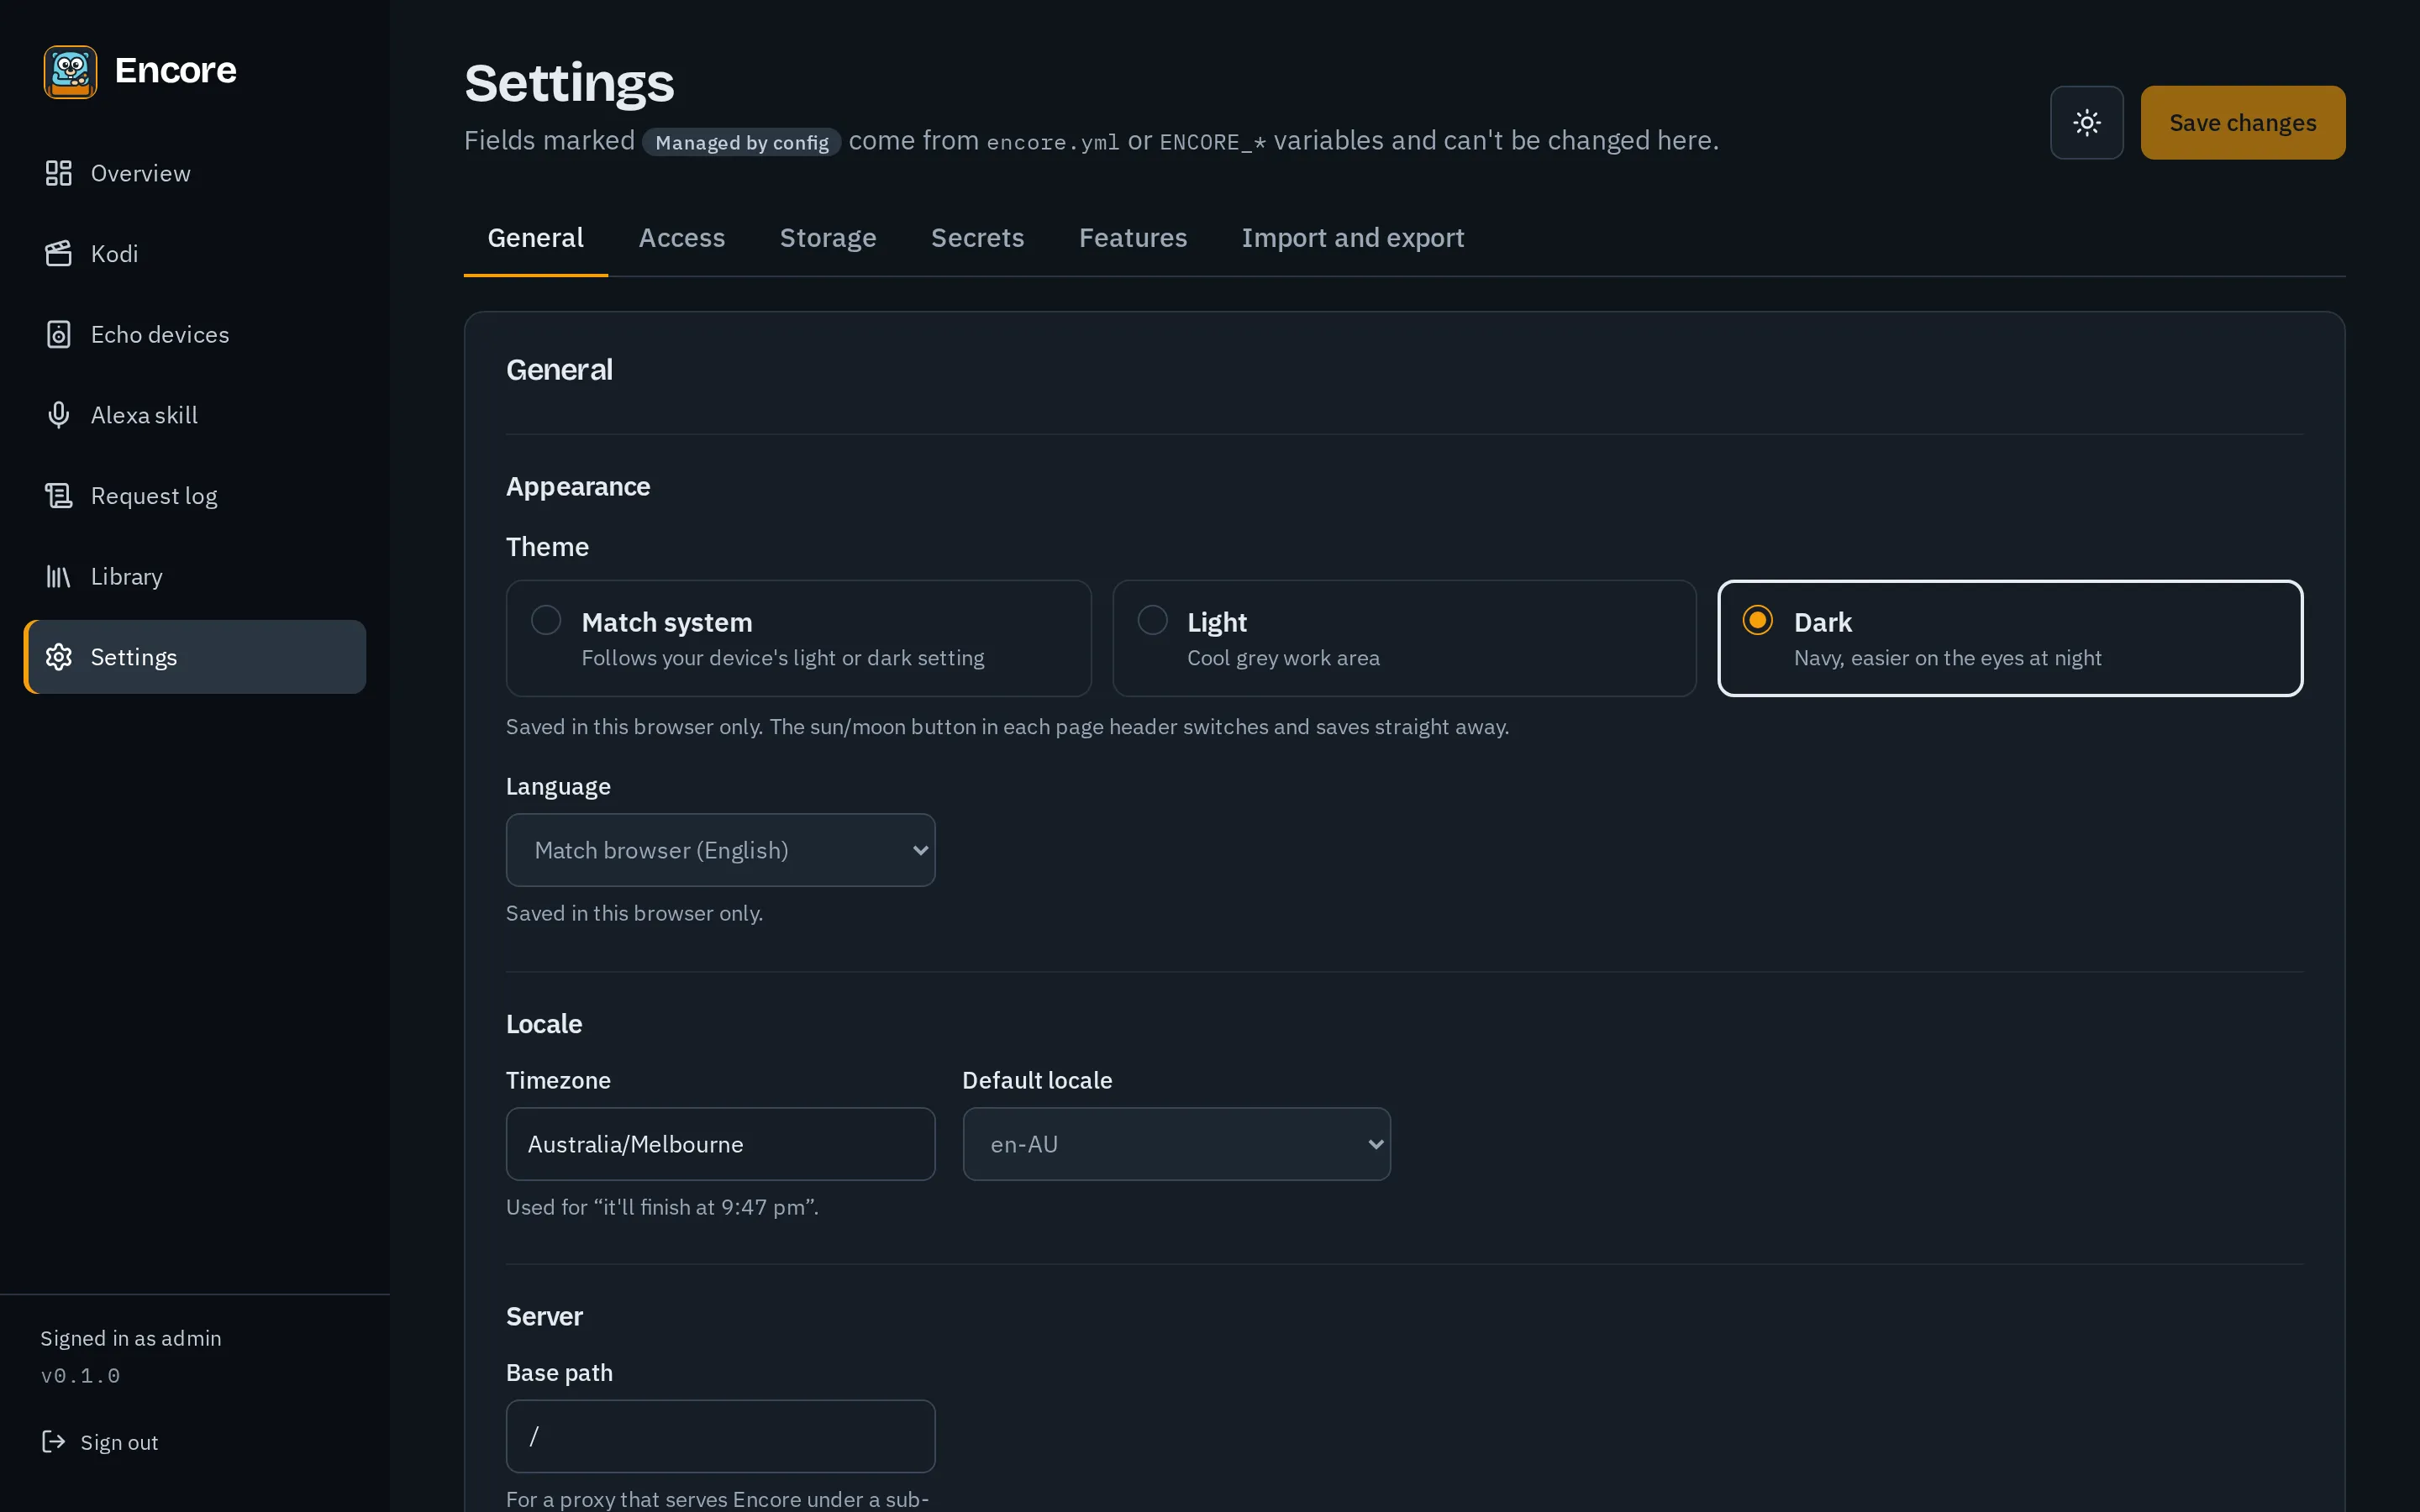2420x1512 pixels.
Task: Select the Match system theme radio
Action: (546, 620)
